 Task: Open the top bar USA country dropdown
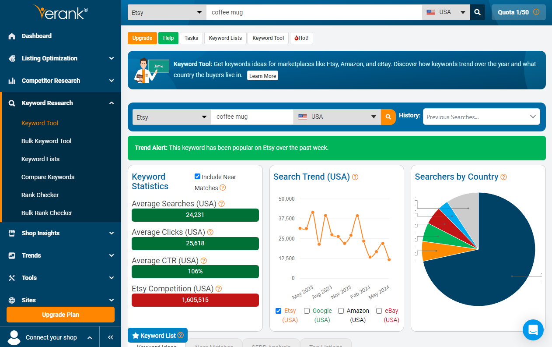[446, 12]
